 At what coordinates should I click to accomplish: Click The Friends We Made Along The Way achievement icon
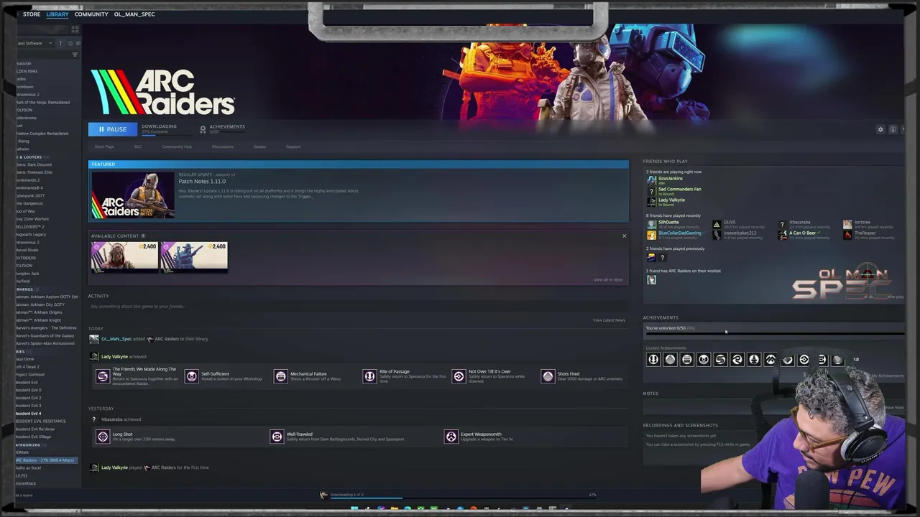[103, 376]
